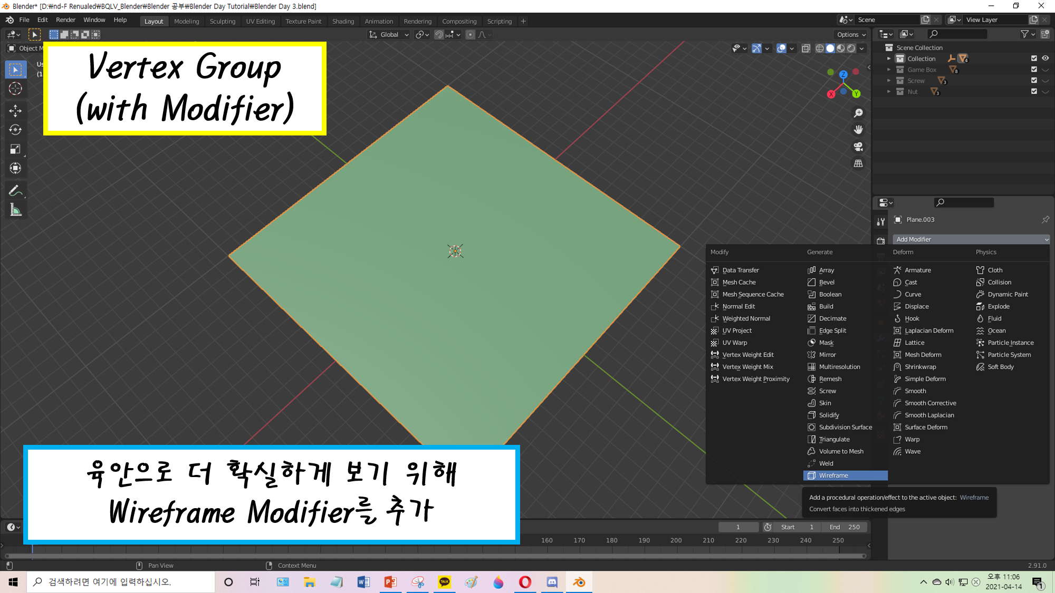Hide the Collection with eye icon
This screenshot has height=593, width=1055.
tap(1045, 59)
